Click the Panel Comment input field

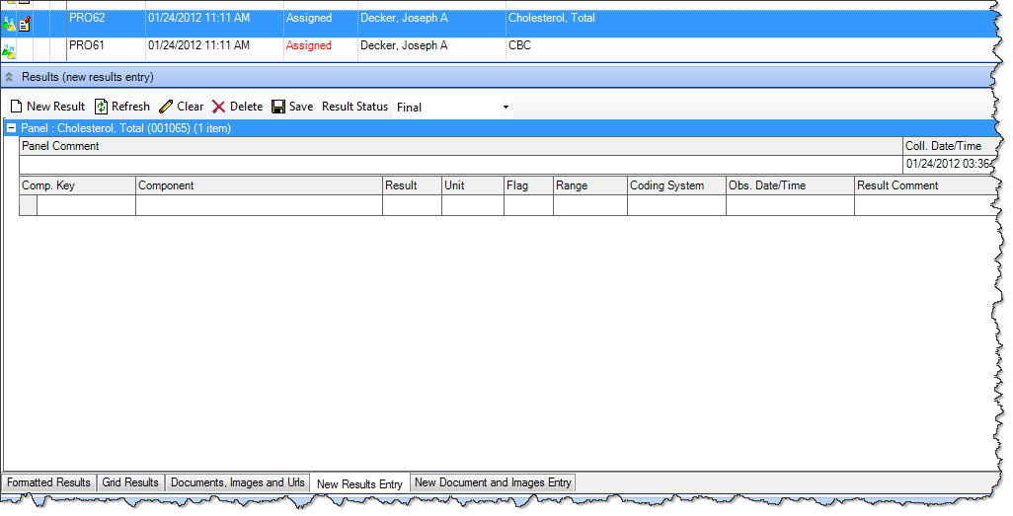click(x=459, y=165)
